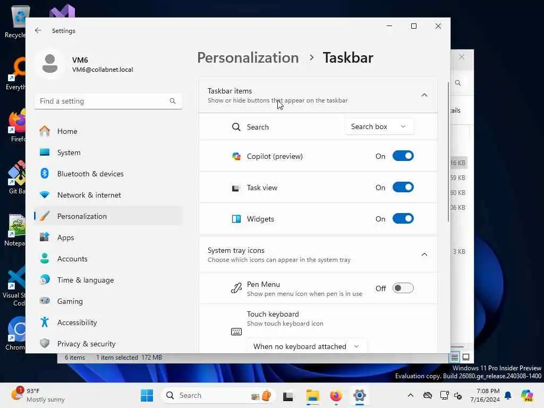Viewport: 544px width, 408px height.
Task: Open the clock showing 7:08 PM
Action: (x=485, y=395)
